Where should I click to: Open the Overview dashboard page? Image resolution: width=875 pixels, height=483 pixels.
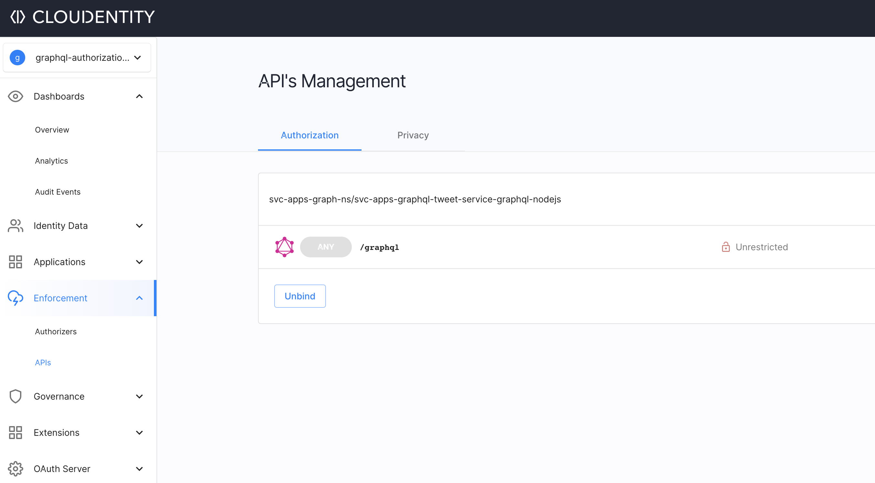click(52, 130)
